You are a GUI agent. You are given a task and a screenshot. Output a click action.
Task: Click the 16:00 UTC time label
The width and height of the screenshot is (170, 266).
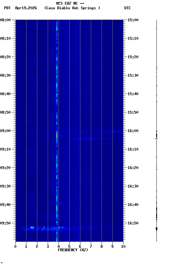(133, 131)
